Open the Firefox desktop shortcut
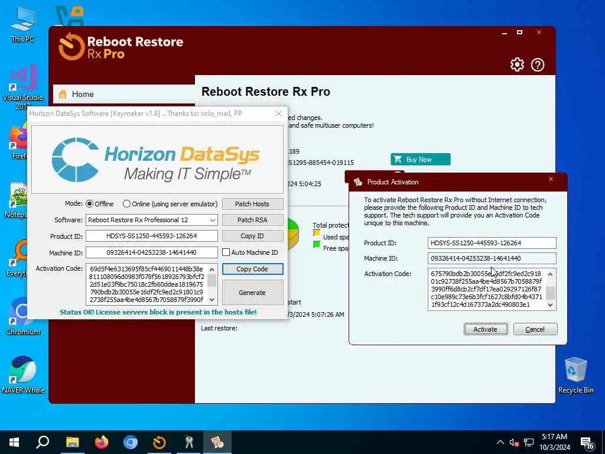605x454 pixels. pos(18,142)
